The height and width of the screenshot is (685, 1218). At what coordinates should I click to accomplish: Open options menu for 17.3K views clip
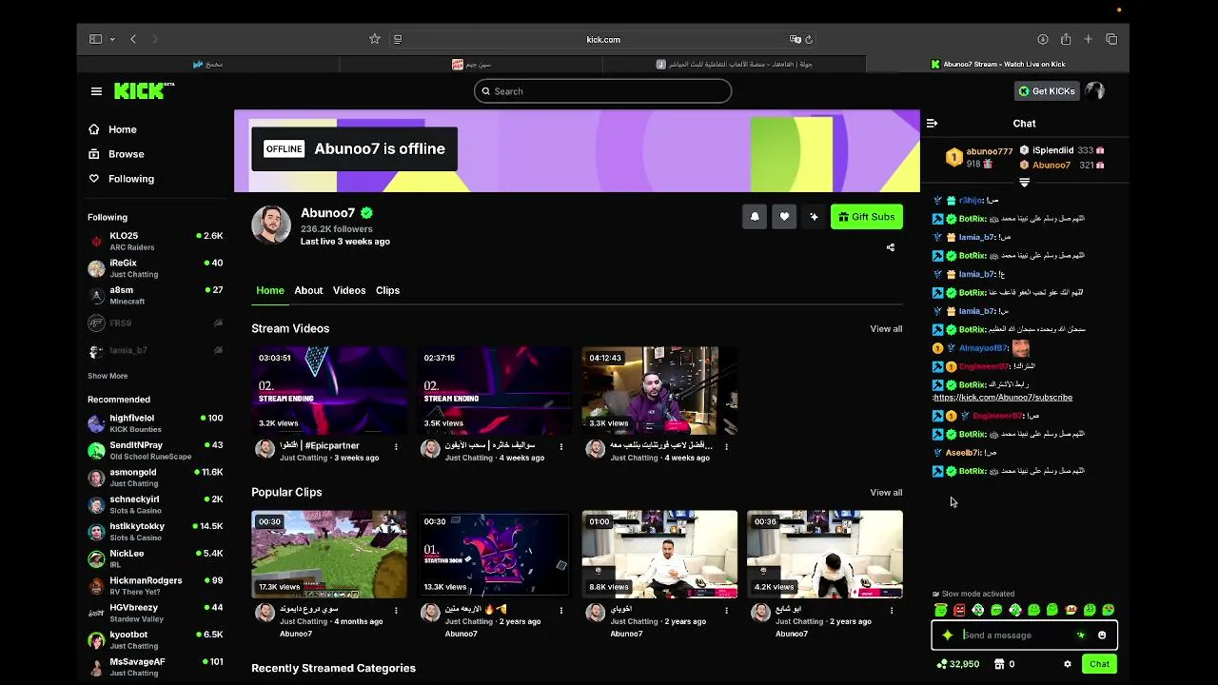point(396,610)
